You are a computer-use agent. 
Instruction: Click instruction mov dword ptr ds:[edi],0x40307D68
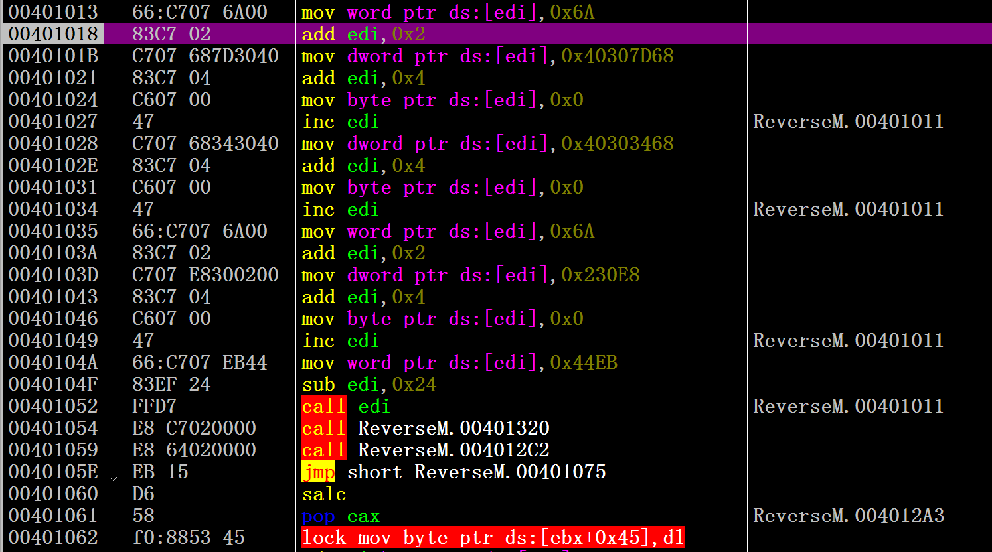(x=487, y=56)
